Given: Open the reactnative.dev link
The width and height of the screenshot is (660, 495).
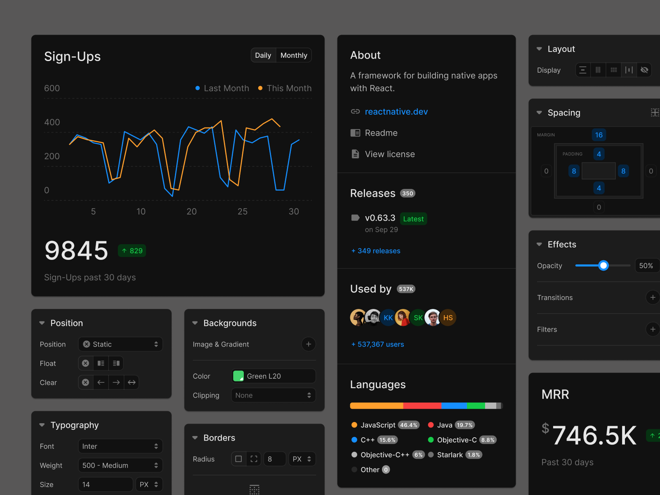Looking at the screenshot, I should [x=396, y=111].
